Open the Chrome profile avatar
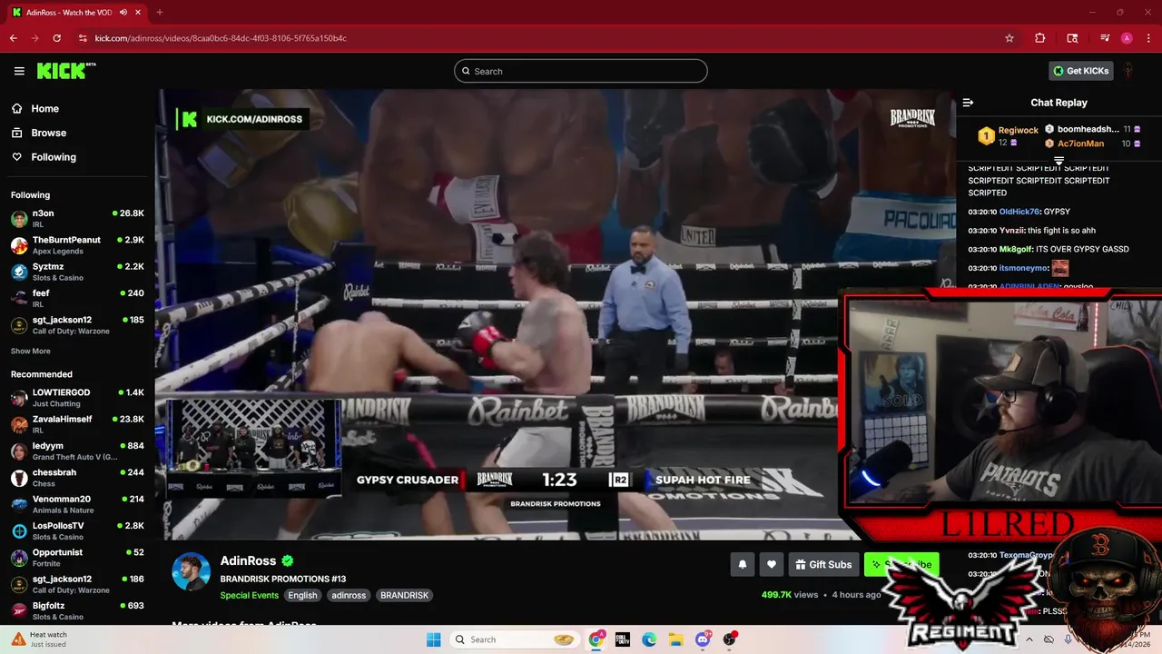The image size is (1162, 654). pos(1127,38)
